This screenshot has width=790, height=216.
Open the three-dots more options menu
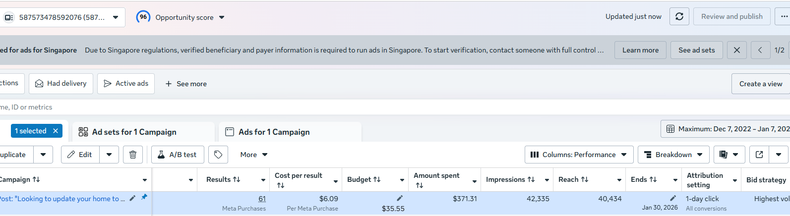point(784,16)
